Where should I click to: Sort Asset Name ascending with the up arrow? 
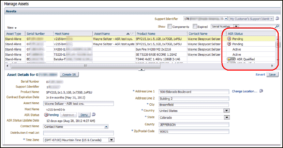[128, 33]
